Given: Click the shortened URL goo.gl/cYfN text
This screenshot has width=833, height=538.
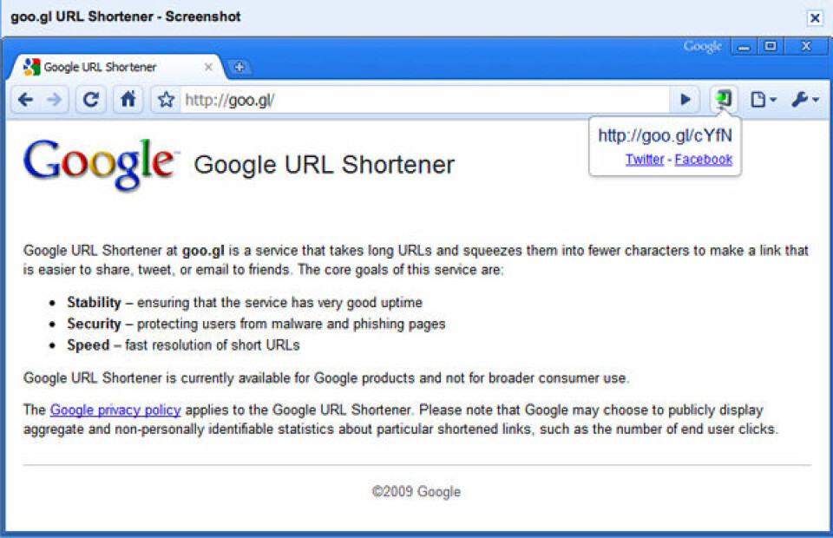Looking at the screenshot, I should coord(666,135).
